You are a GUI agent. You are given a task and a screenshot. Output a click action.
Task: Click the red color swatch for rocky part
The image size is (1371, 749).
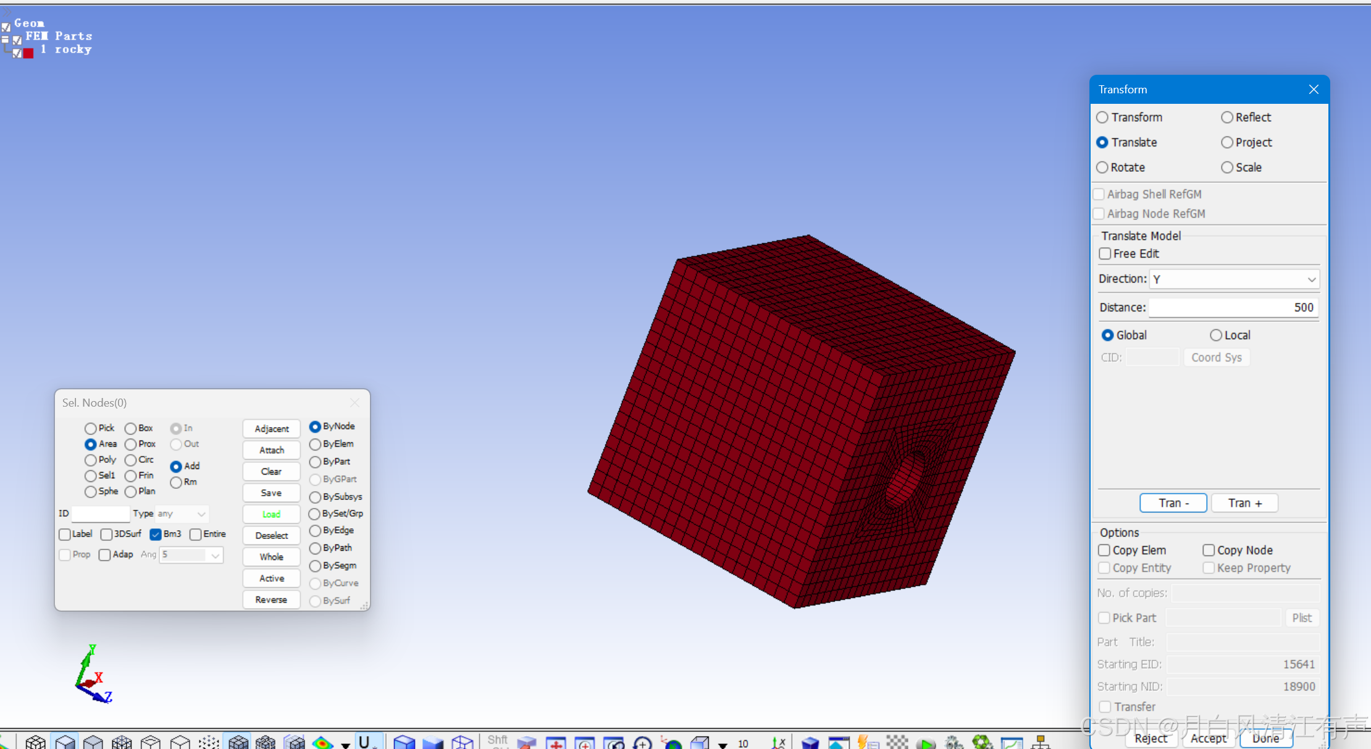pos(28,53)
